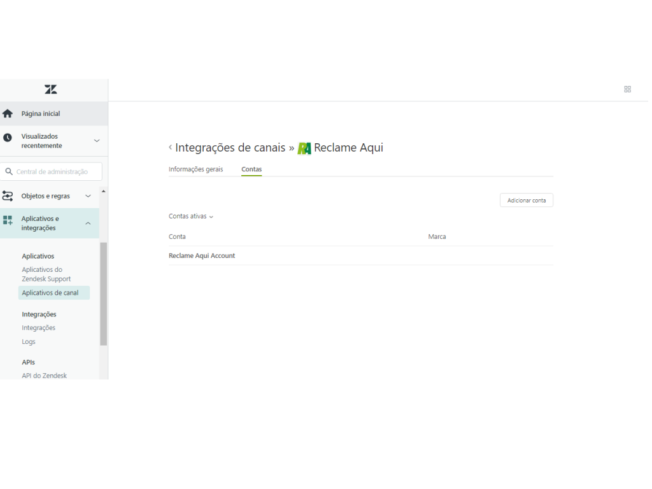This screenshot has width=652, height=489.
Task: Click the clock icon for Visualizados recentemente
Action: point(8,138)
